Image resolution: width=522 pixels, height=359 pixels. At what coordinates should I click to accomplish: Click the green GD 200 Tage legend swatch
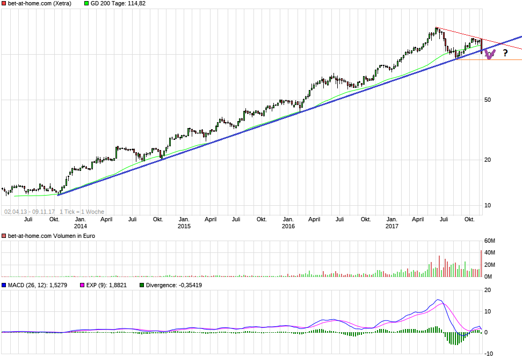click(86, 3)
